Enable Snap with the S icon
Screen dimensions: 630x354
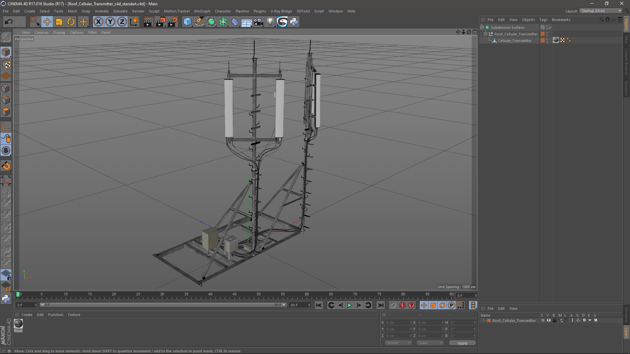tap(6, 150)
